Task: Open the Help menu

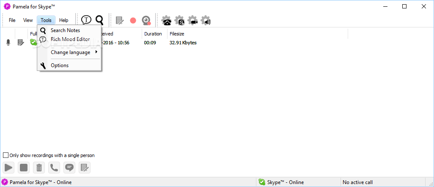Action: pos(63,20)
